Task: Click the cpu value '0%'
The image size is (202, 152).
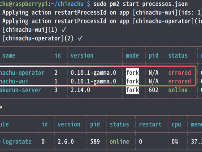Action: [175, 142]
